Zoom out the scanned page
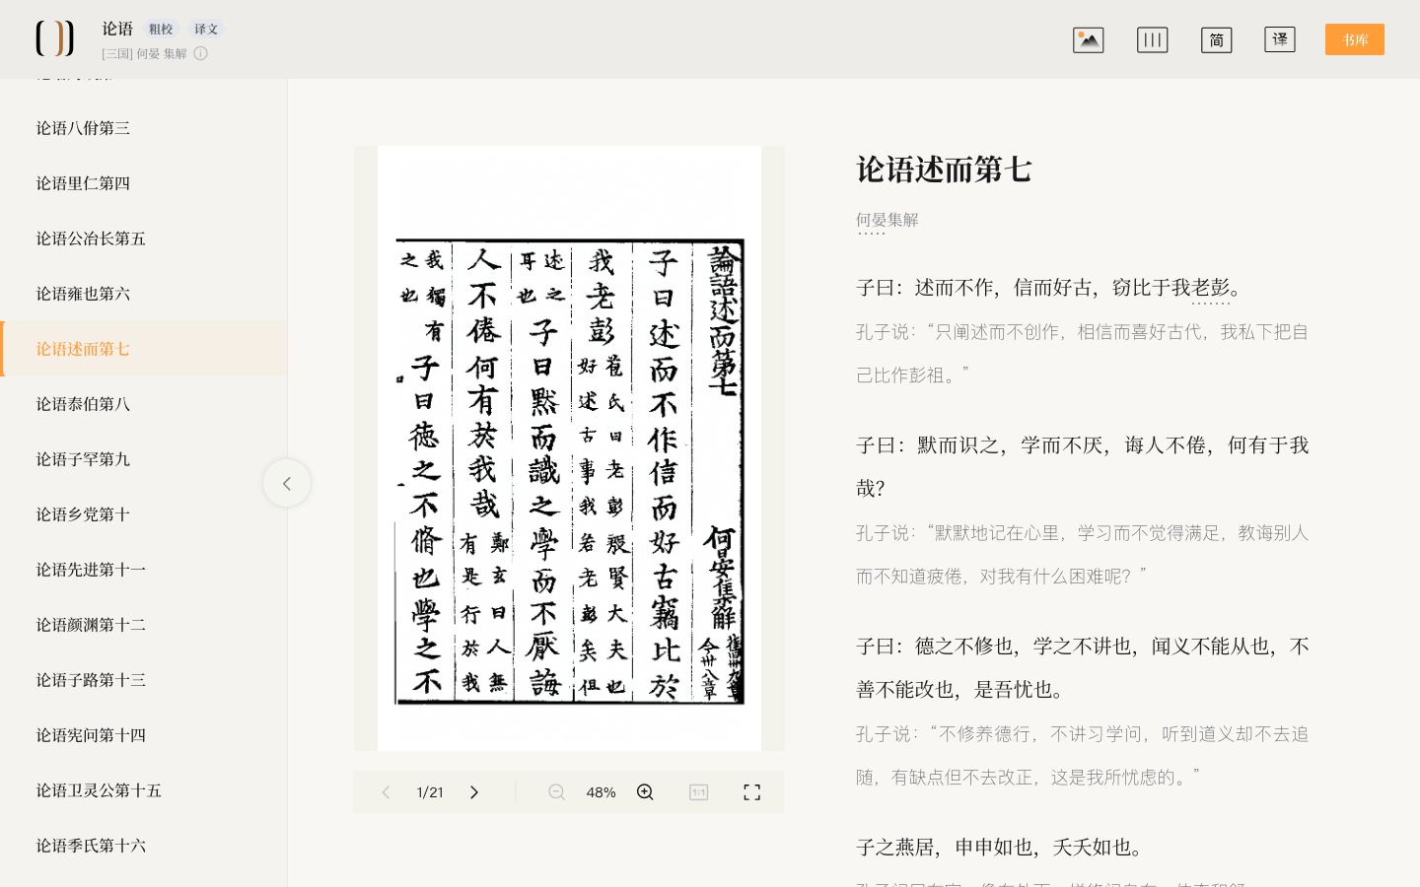 556,792
